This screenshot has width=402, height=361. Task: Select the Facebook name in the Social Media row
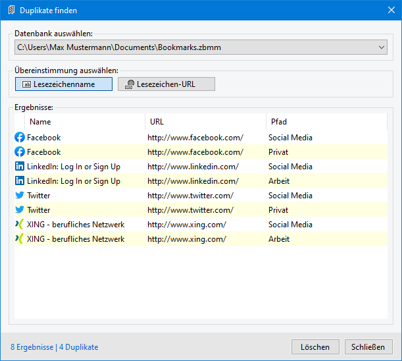pos(44,138)
